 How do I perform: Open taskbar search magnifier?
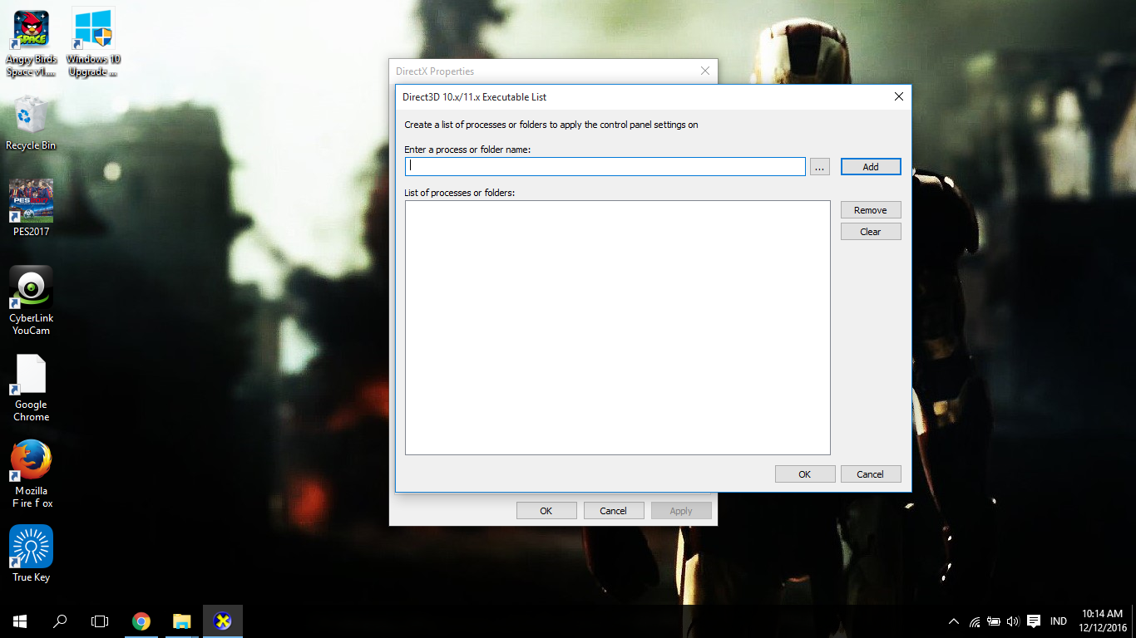point(60,621)
